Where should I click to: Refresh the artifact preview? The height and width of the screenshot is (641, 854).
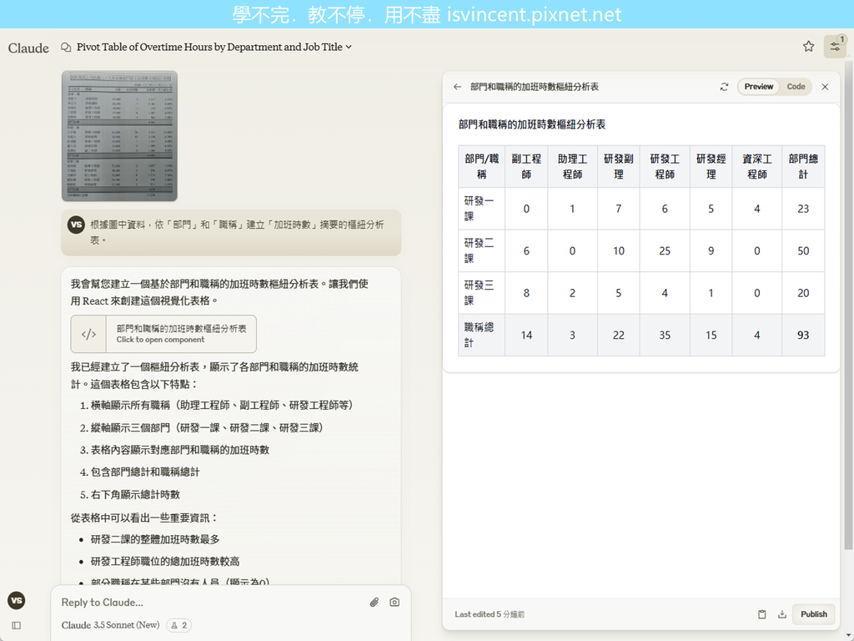(724, 87)
